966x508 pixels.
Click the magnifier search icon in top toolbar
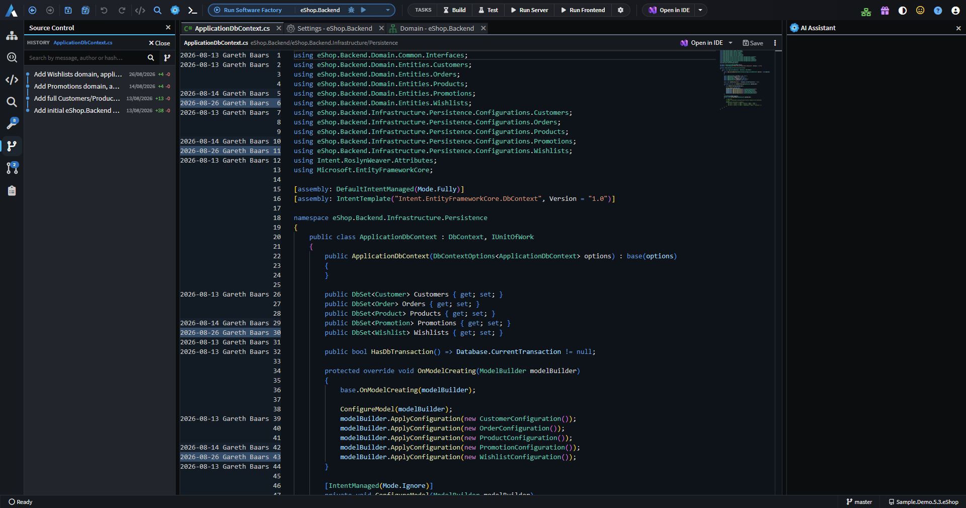point(157,10)
